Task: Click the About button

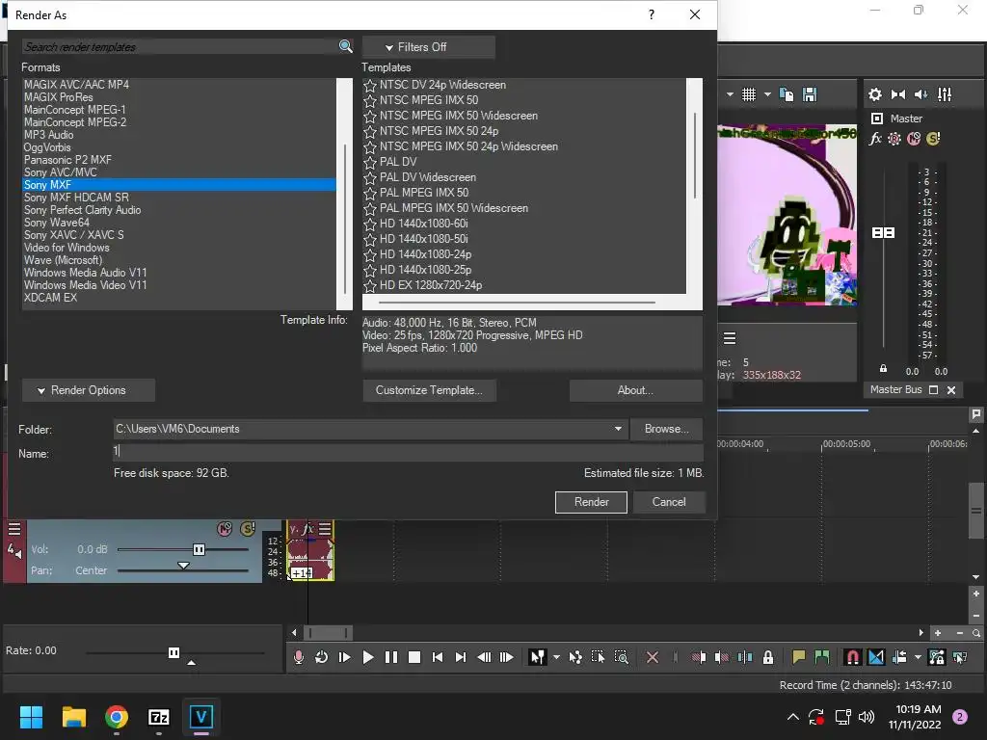Action: [636, 390]
